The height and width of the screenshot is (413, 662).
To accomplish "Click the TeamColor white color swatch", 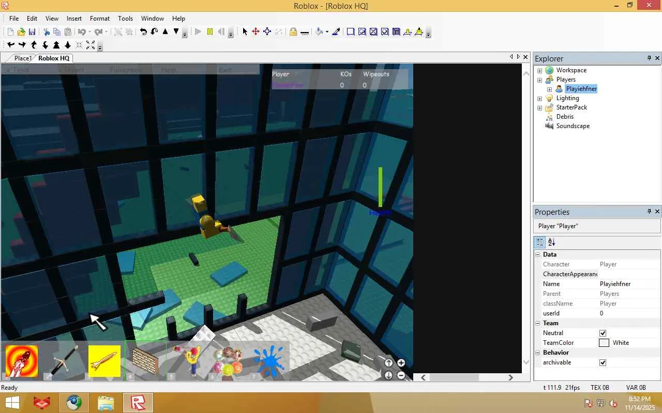I will (604, 343).
